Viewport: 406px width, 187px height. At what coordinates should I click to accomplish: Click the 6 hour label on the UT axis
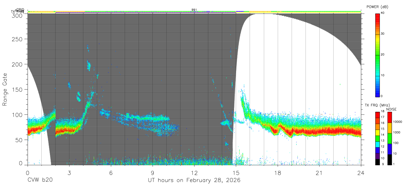111,173
